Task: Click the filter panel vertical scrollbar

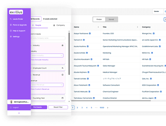Action: click(69, 54)
